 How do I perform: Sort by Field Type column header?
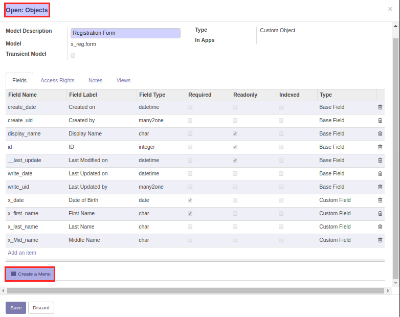[x=161, y=95]
